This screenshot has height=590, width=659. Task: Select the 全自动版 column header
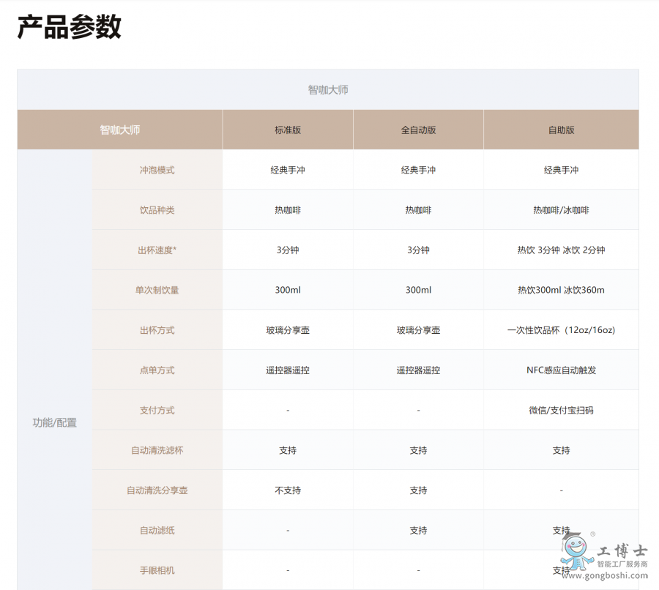[418, 130]
